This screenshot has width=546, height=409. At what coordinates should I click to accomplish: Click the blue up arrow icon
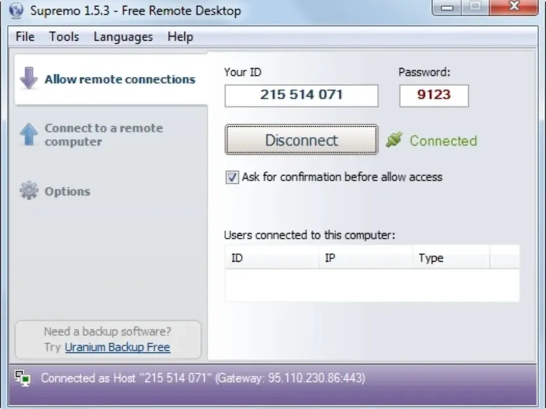(x=29, y=134)
